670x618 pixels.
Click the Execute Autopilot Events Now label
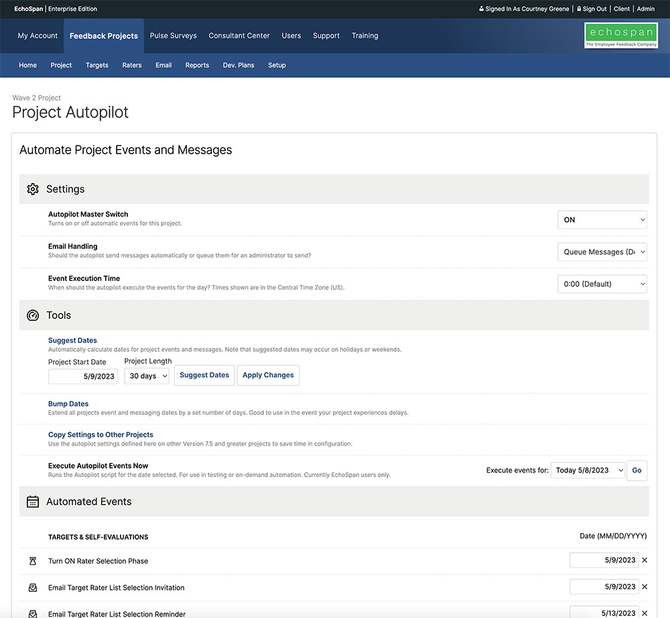coord(98,466)
